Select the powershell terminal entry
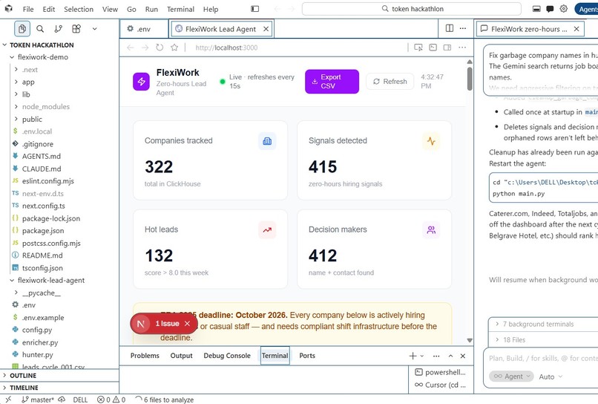This screenshot has width=598, height=404. (x=441, y=372)
